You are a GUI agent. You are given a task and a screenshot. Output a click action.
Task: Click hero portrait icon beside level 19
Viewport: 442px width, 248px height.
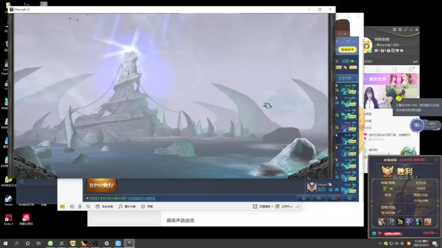tap(385, 188)
